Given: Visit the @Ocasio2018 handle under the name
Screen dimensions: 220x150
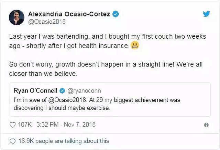Looking at the screenshot, I should (x=47, y=22).
